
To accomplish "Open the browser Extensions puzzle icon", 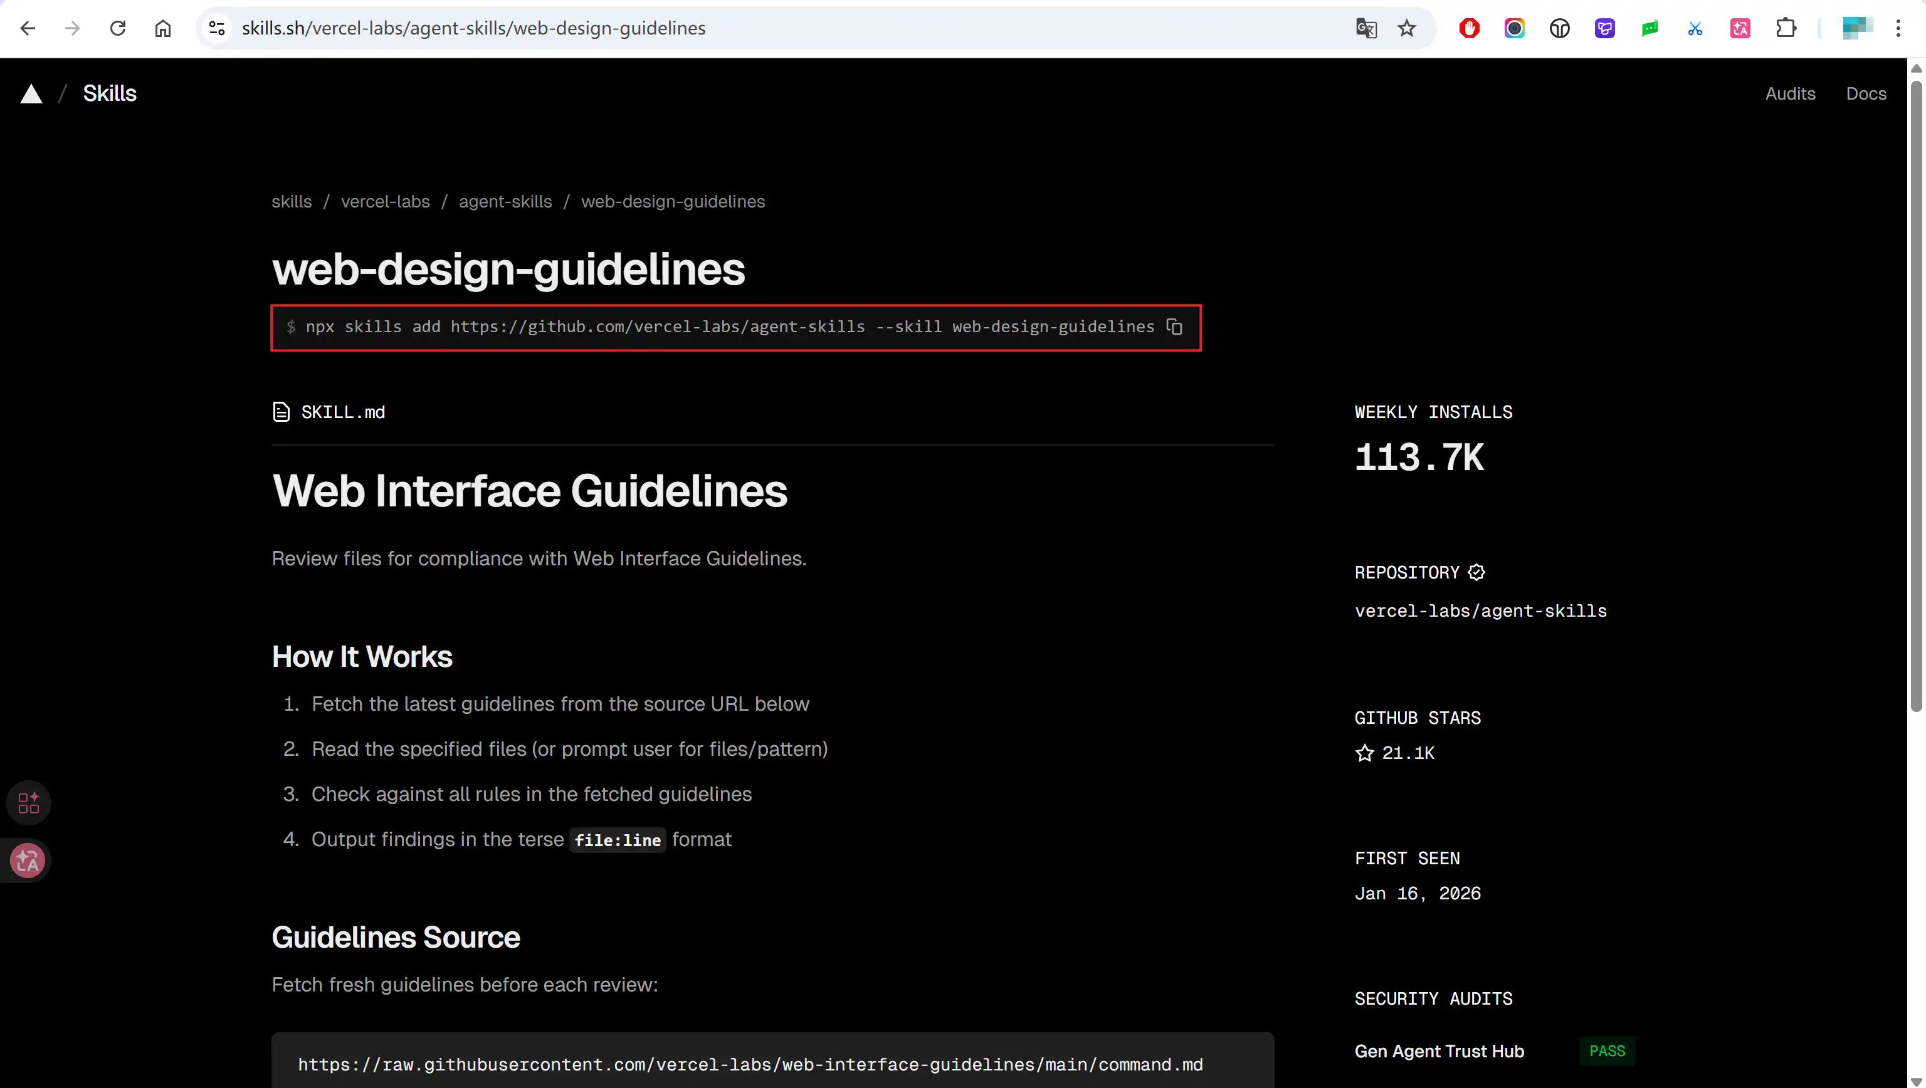I will (x=1786, y=28).
